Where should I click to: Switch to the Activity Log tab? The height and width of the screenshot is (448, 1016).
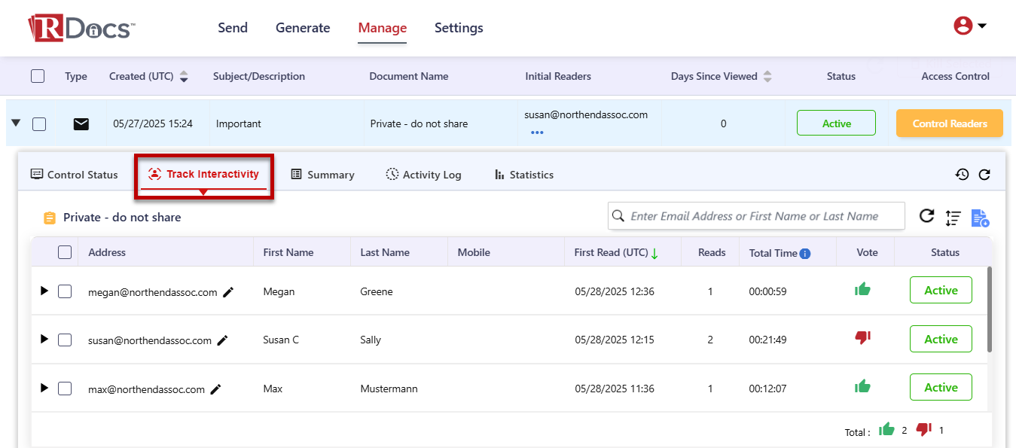423,175
